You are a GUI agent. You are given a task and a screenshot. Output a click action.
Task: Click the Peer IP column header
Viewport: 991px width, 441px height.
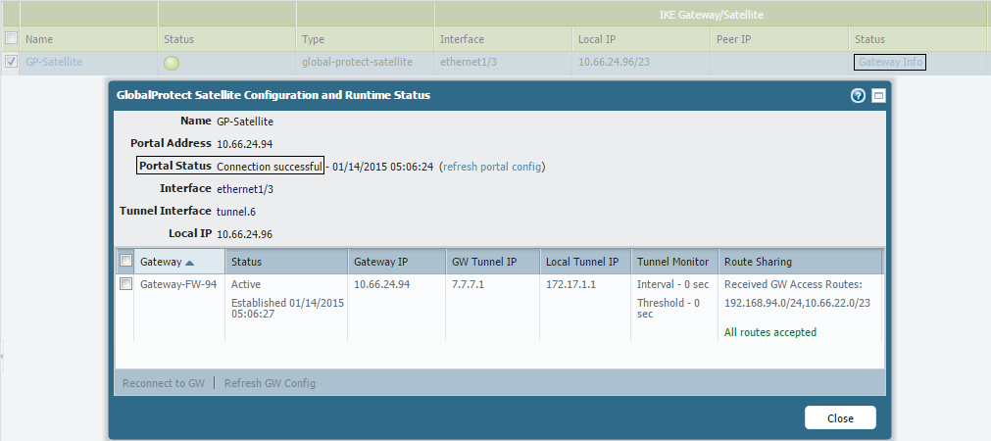click(x=779, y=39)
